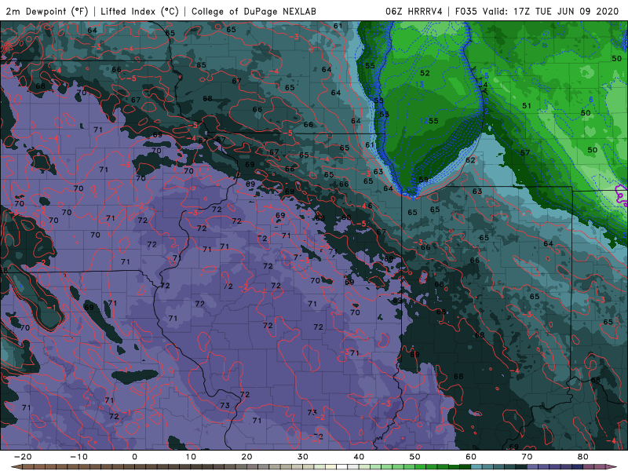Click the "17Z TUE JUN 09 2020" valid time

click(x=566, y=11)
